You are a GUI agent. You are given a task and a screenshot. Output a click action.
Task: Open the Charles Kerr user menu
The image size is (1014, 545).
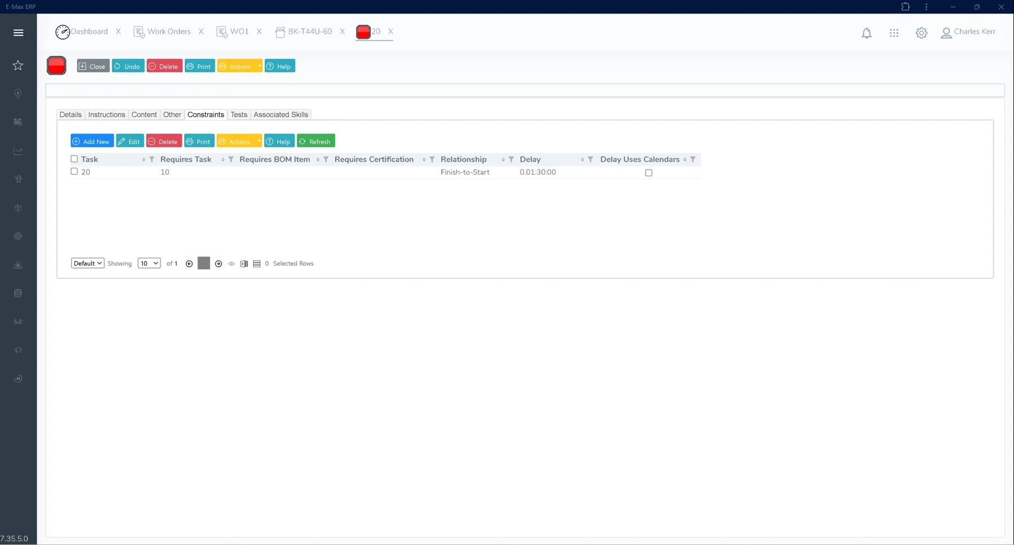[968, 32]
